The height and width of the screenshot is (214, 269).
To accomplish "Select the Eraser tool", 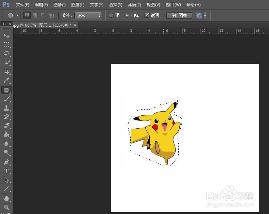I will [x=6, y=126].
